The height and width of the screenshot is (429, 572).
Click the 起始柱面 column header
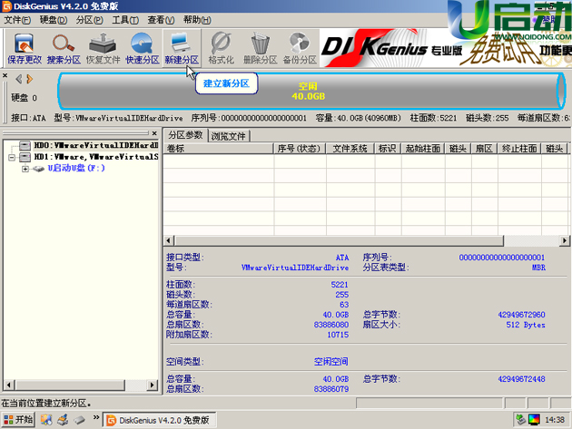tap(422, 149)
